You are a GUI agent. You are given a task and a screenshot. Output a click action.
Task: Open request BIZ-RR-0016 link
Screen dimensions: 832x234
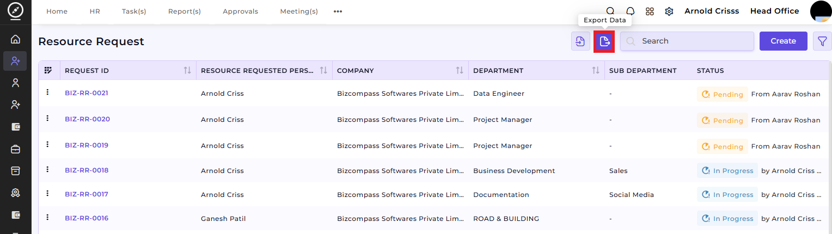click(x=87, y=218)
